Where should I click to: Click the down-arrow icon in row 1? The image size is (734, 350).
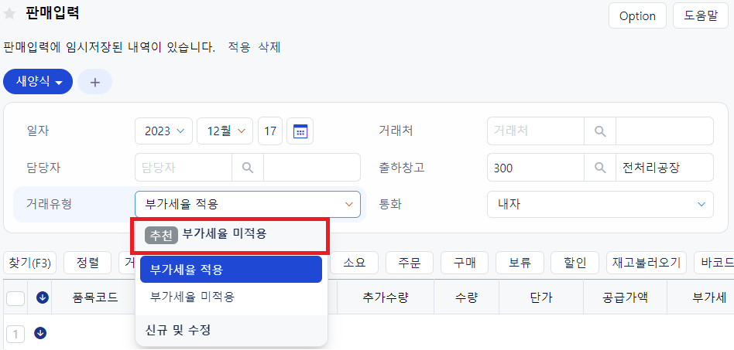40,333
